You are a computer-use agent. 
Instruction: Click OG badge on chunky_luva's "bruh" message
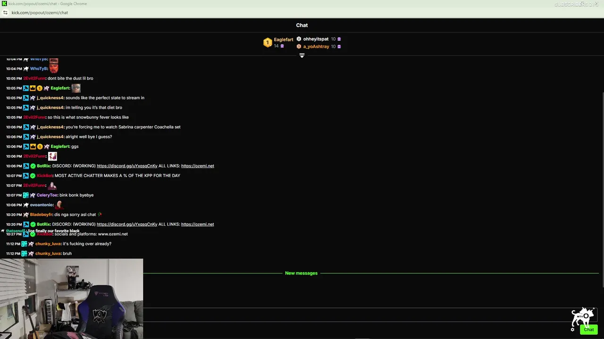click(x=24, y=253)
